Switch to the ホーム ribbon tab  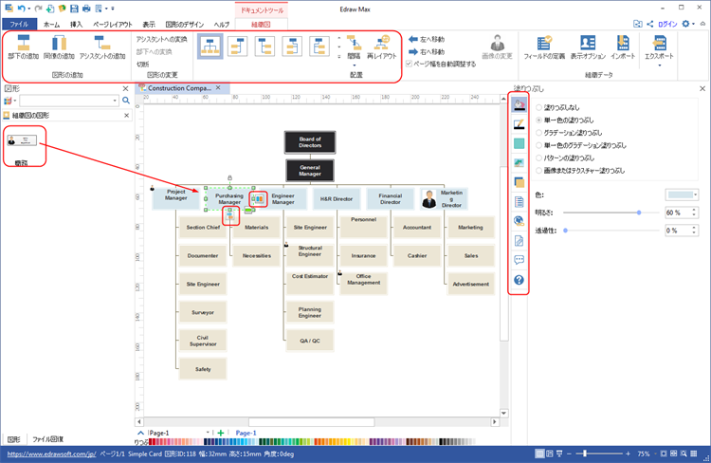pos(51,25)
